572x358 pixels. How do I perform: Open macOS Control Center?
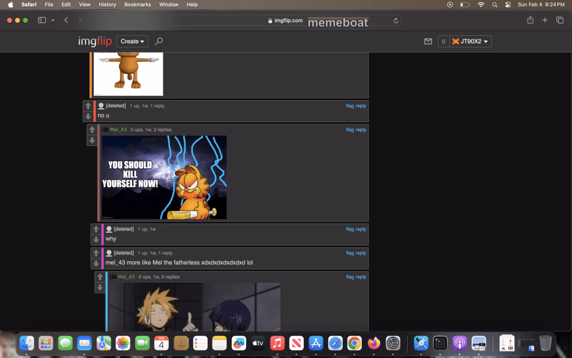(508, 4)
